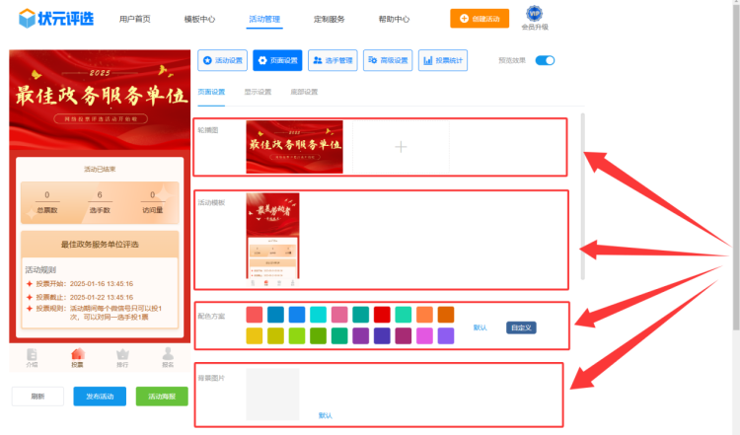The width and height of the screenshot is (740, 435).
Task: Tap the 投票 home icon in preview
Action: tap(77, 357)
